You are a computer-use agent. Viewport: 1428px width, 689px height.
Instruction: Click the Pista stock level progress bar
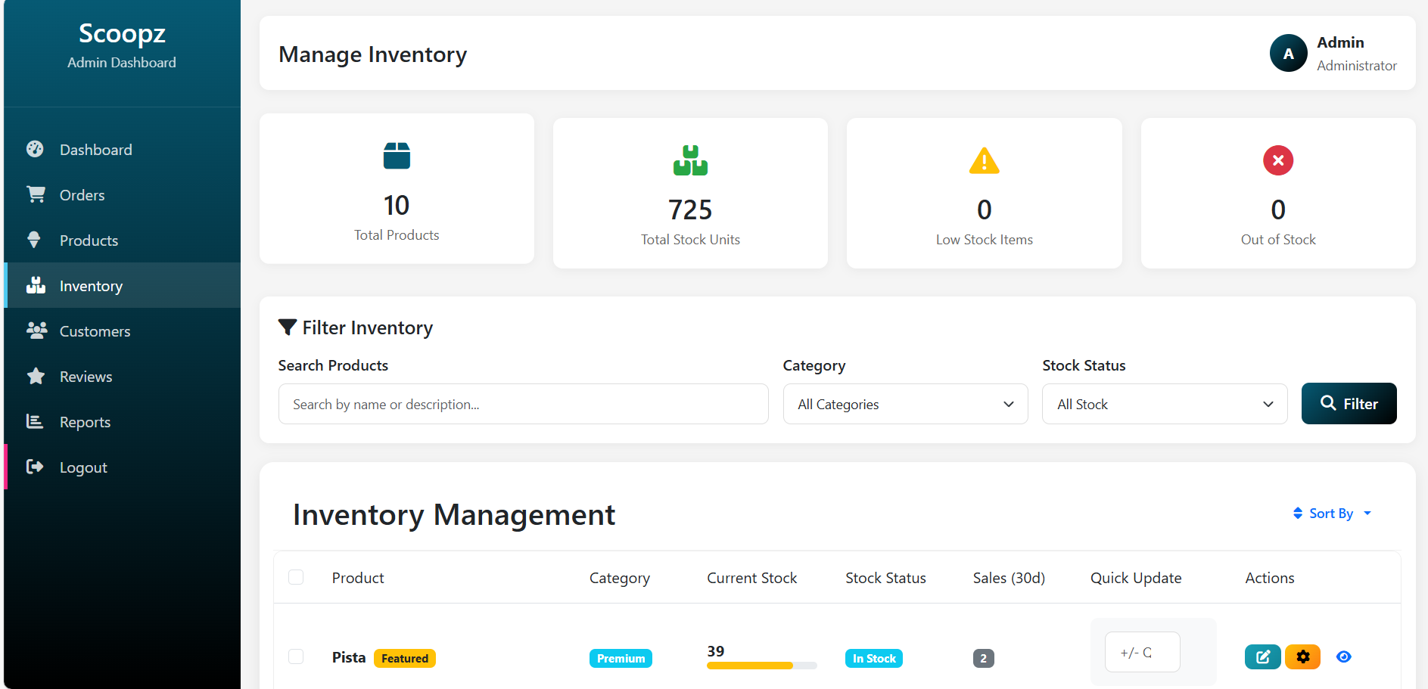point(761,666)
